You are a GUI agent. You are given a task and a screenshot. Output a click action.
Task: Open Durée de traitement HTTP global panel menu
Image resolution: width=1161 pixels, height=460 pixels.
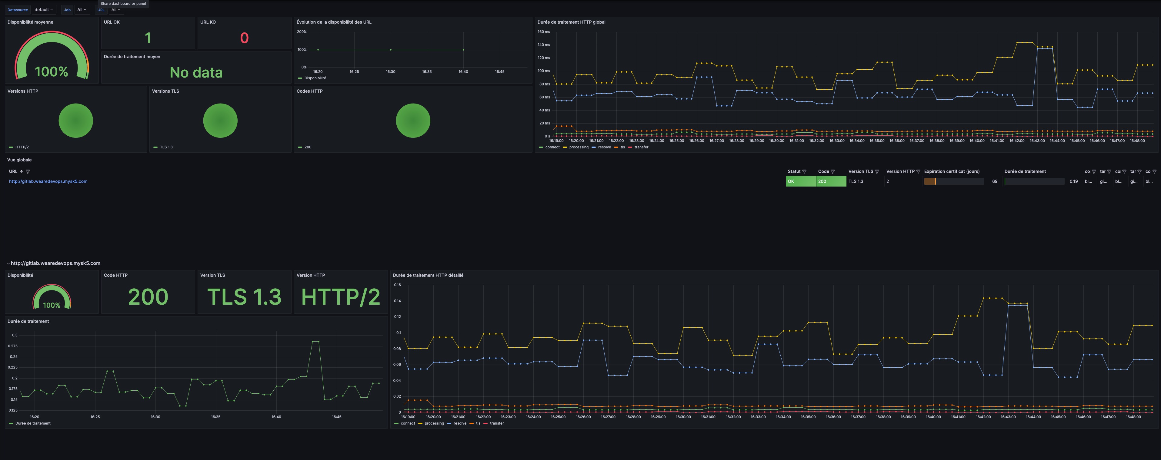click(571, 22)
